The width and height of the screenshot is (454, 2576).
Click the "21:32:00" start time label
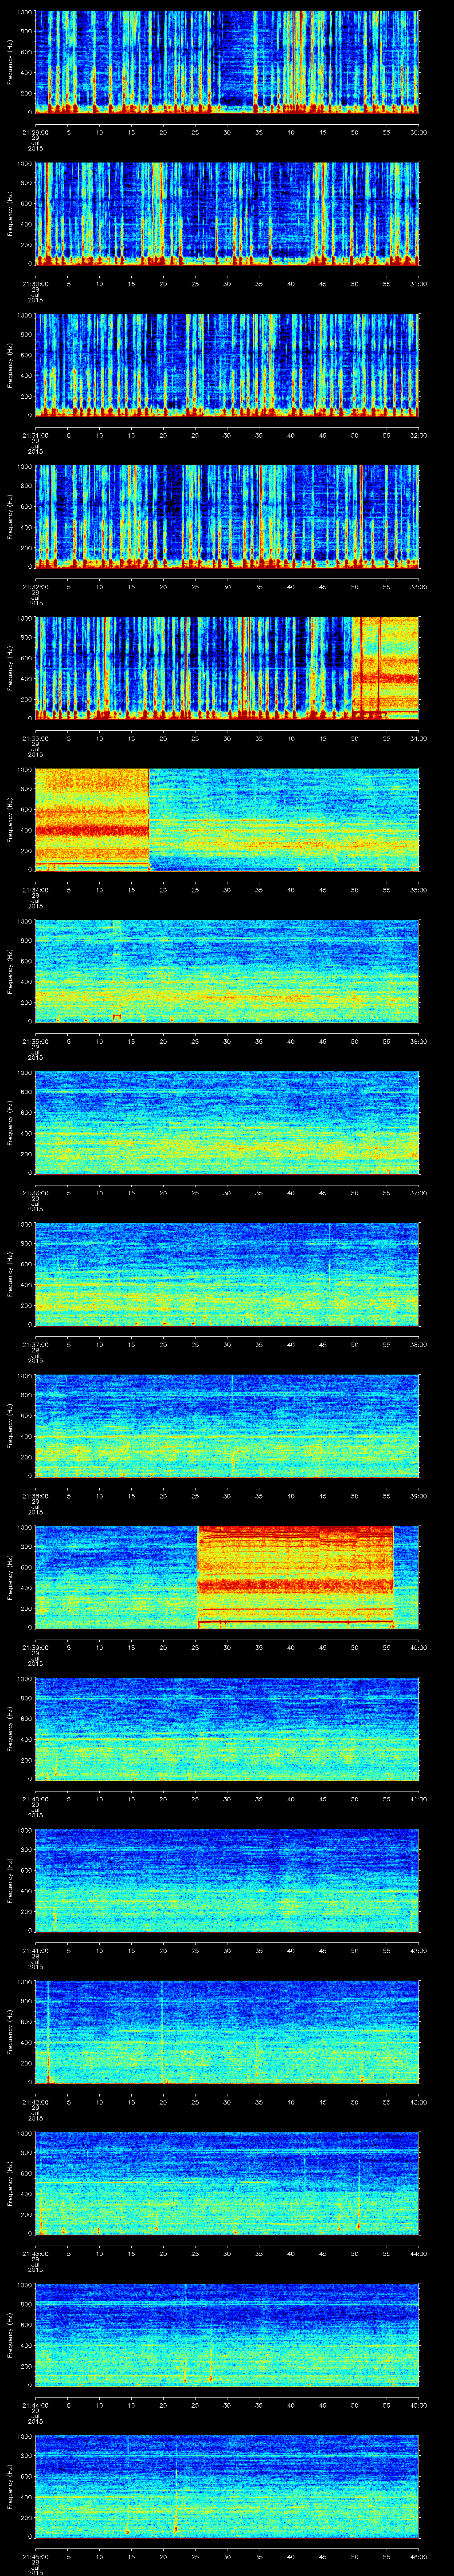point(35,587)
